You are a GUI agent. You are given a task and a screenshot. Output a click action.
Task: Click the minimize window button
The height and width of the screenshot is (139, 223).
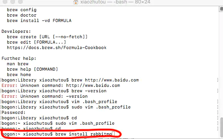point(13,2)
